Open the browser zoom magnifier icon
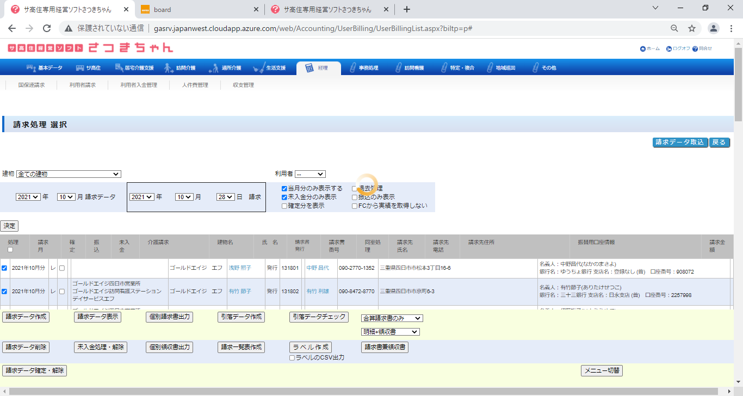 tap(674, 28)
